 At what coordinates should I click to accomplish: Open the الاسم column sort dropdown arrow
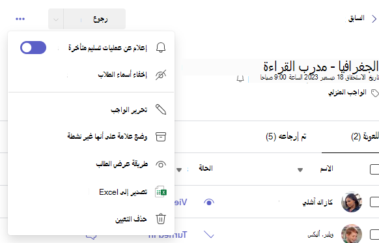point(300,170)
